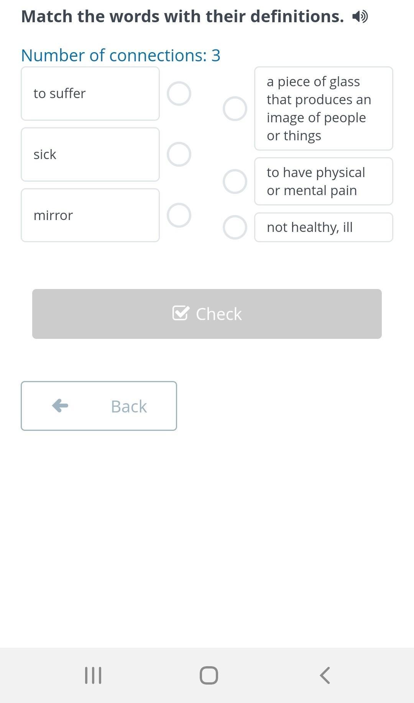This screenshot has width=414, height=703.
Task: Select the circle next to 'to suffer'
Action: (x=179, y=94)
